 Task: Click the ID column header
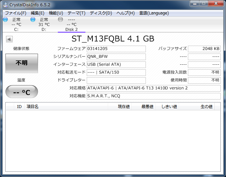click(x=19, y=107)
